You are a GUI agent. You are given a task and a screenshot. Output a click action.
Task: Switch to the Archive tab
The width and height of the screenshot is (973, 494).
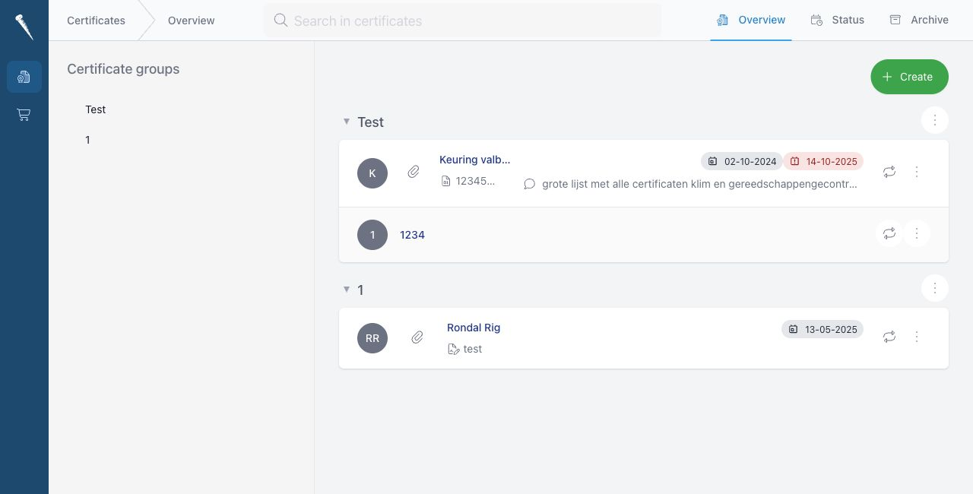click(x=919, y=20)
